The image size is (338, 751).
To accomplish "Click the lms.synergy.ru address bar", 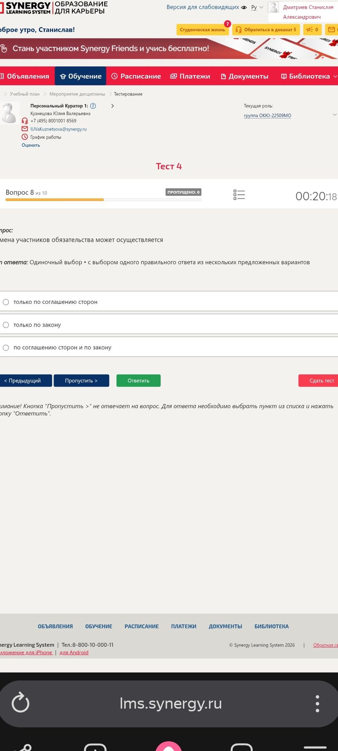I will pyautogui.click(x=171, y=703).
